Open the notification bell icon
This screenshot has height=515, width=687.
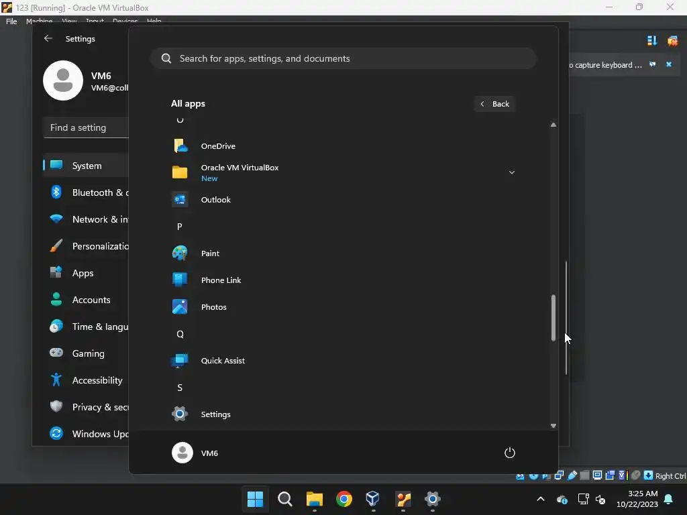(669, 499)
